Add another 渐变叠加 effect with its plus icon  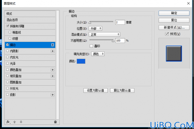[x=53, y=76]
